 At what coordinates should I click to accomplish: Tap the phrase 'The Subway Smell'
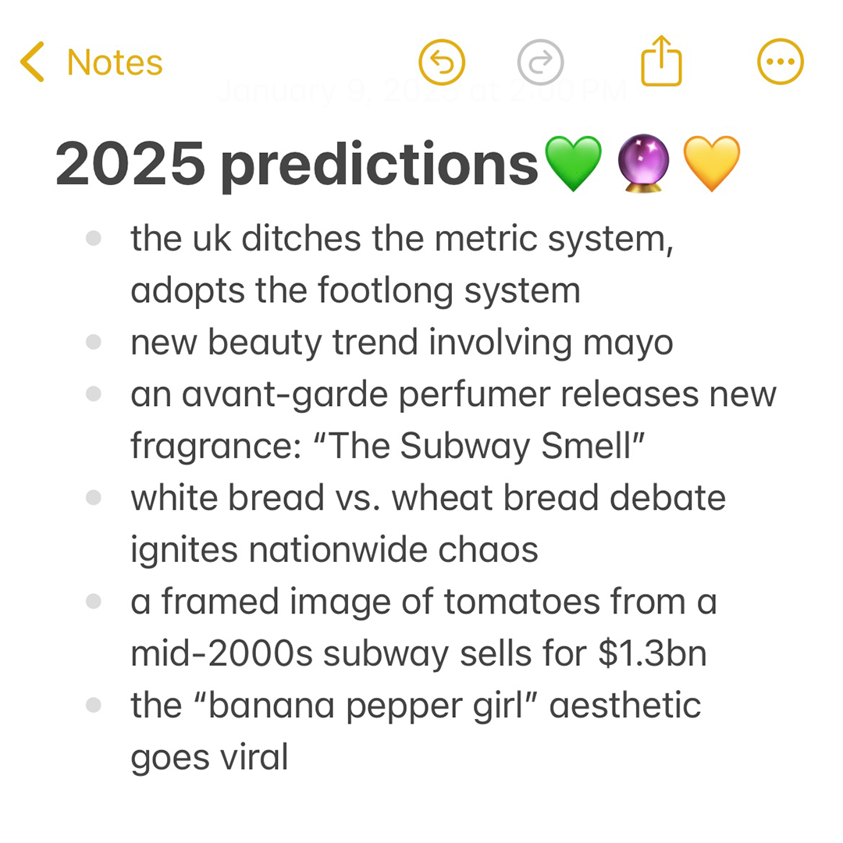tap(478, 446)
